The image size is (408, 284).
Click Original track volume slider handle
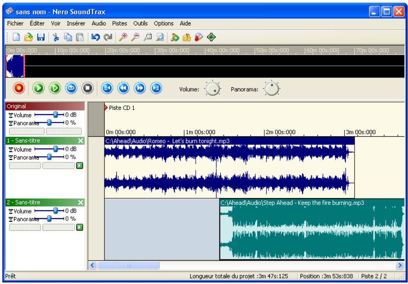[56, 115]
